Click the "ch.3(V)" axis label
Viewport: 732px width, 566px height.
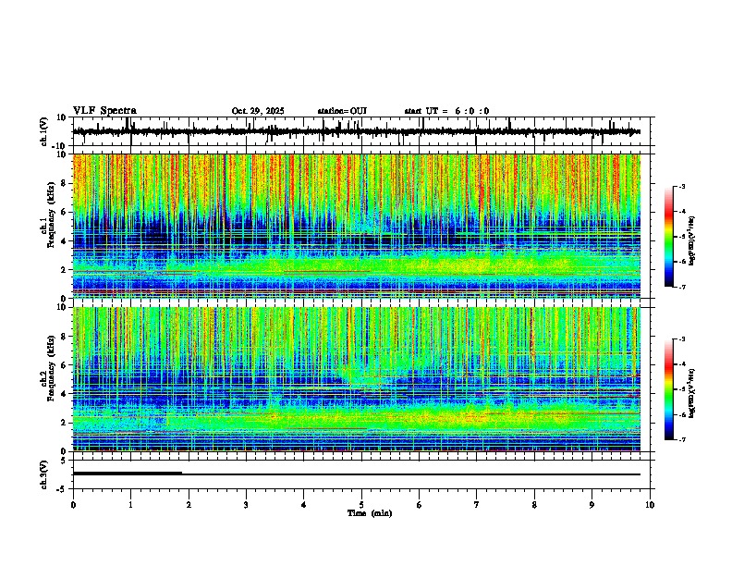point(44,474)
